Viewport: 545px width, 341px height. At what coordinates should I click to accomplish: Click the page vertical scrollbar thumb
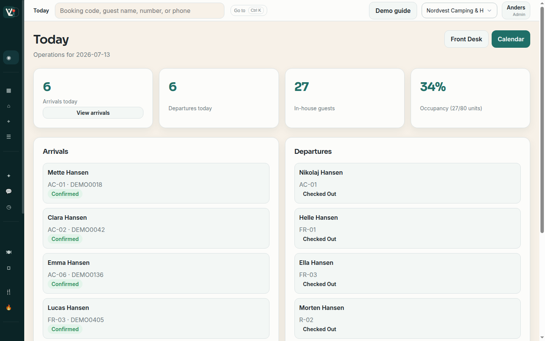[x=542, y=120]
